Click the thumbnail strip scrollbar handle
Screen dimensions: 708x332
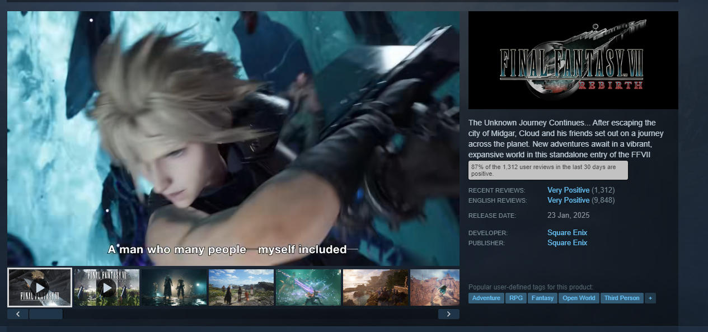pyautogui.click(x=46, y=314)
